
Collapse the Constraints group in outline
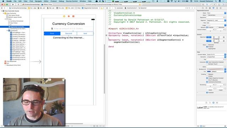pos(7,31)
